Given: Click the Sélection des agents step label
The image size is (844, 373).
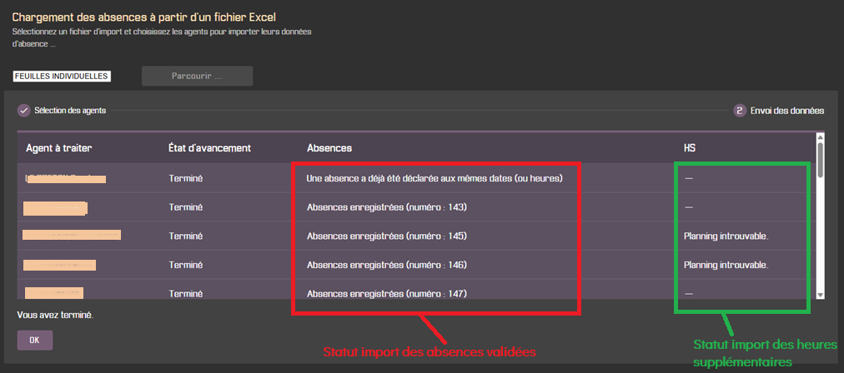Looking at the screenshot, I should click(70, 111).
